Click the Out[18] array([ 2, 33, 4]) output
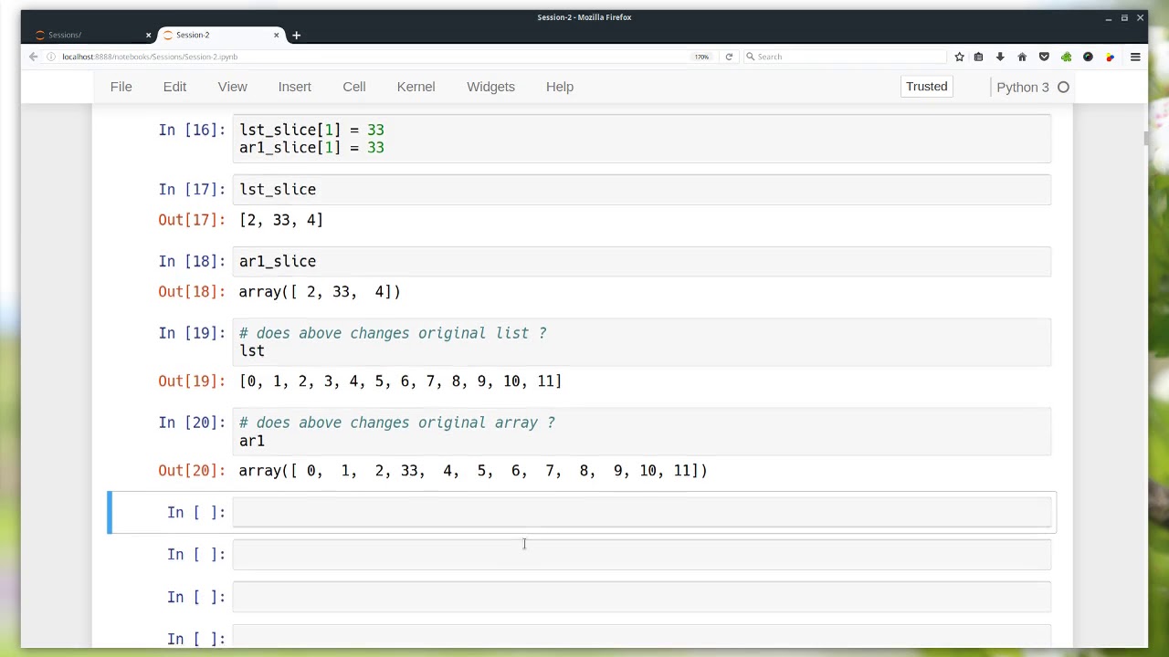Viewport: 1169px width, 657px height. [320, 292]
